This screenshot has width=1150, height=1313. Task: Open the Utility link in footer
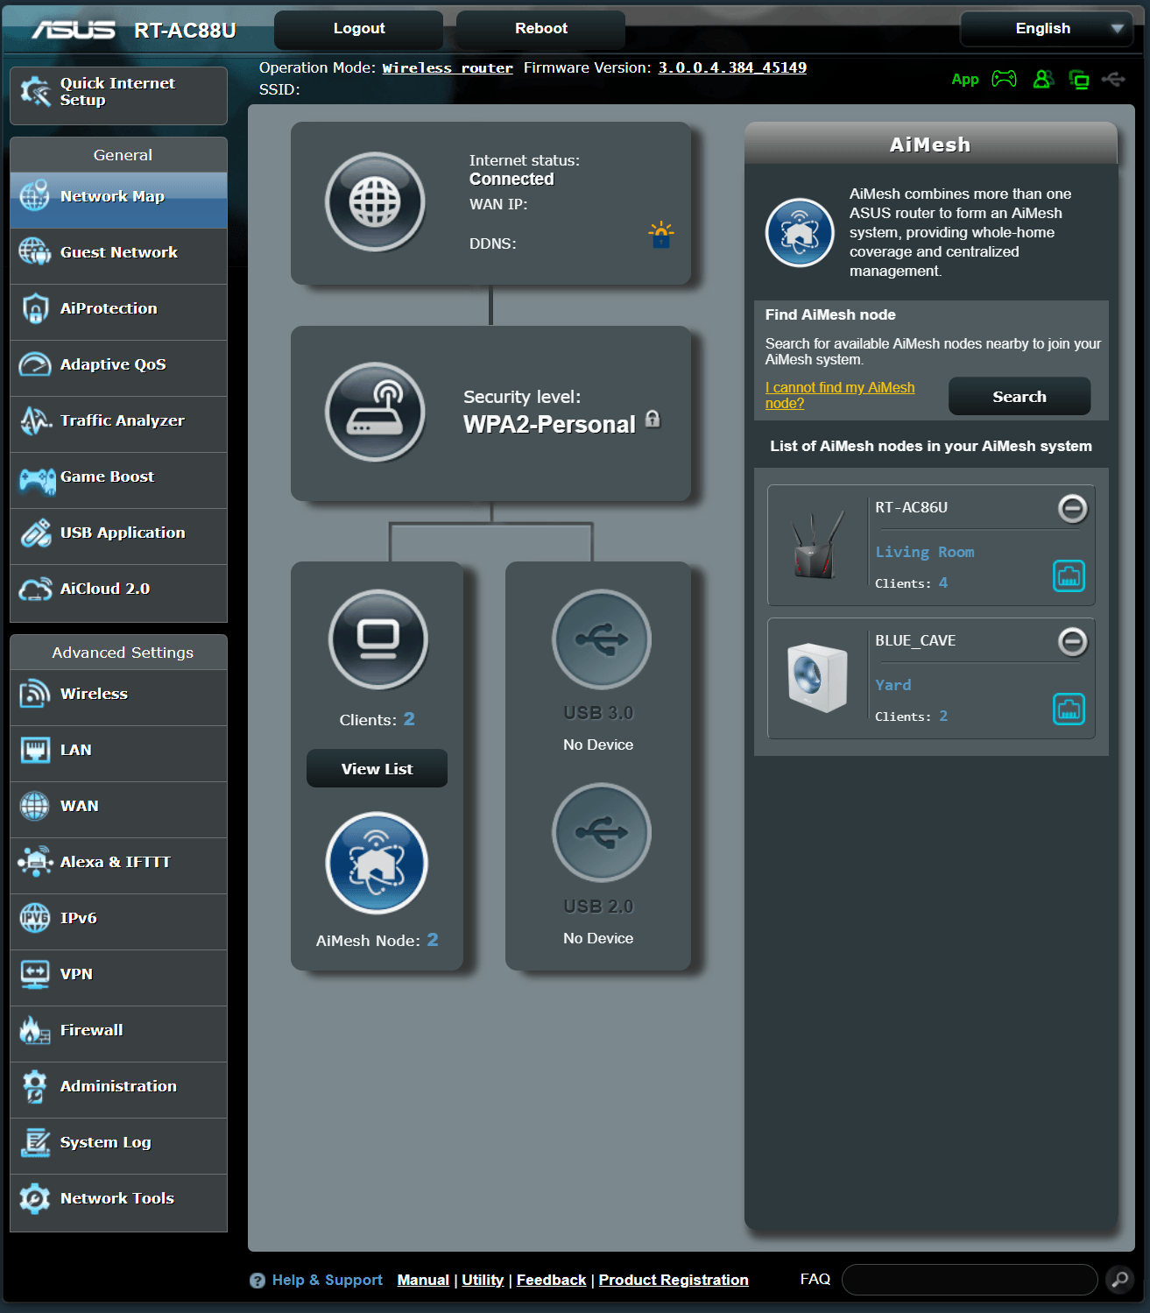(x=483, y=1280)
